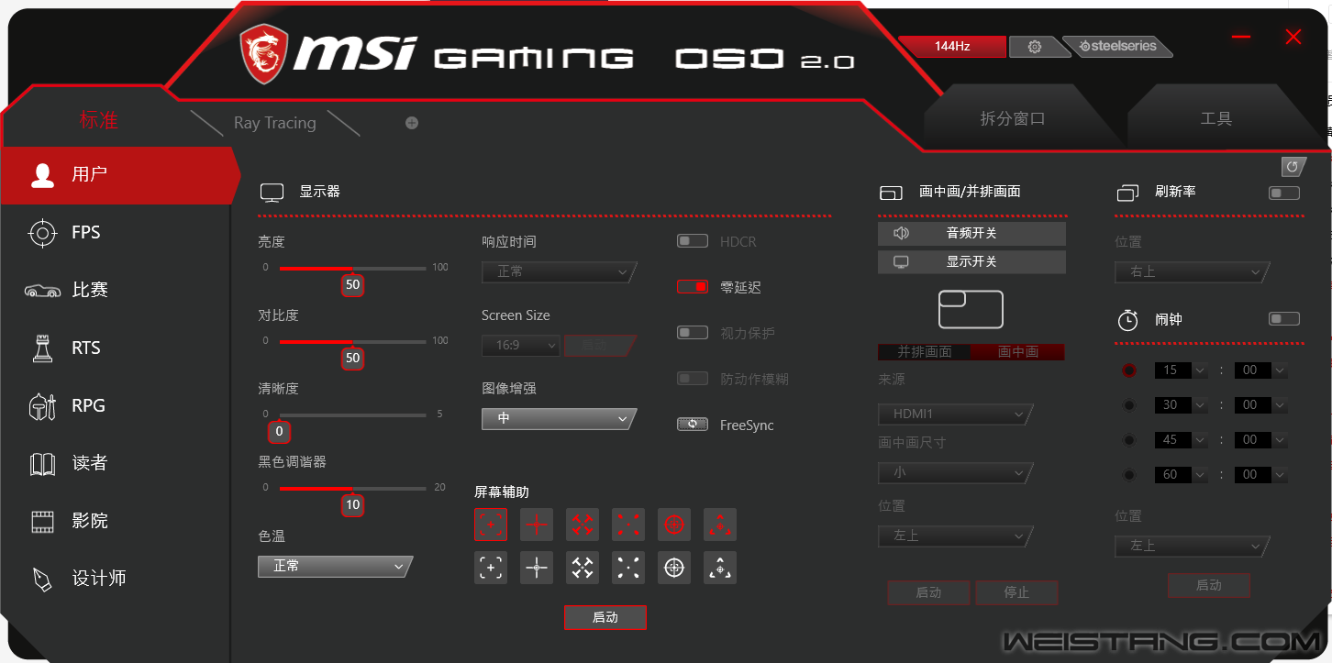The width and height of the screenshot is (1332, 663).
Task: Pick the white circular target crosshair icon
Action: click(x=674, y=568)
